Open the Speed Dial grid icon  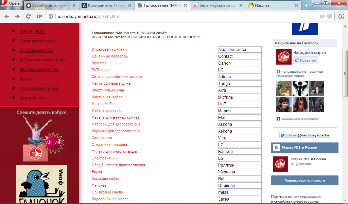[39, 16]
